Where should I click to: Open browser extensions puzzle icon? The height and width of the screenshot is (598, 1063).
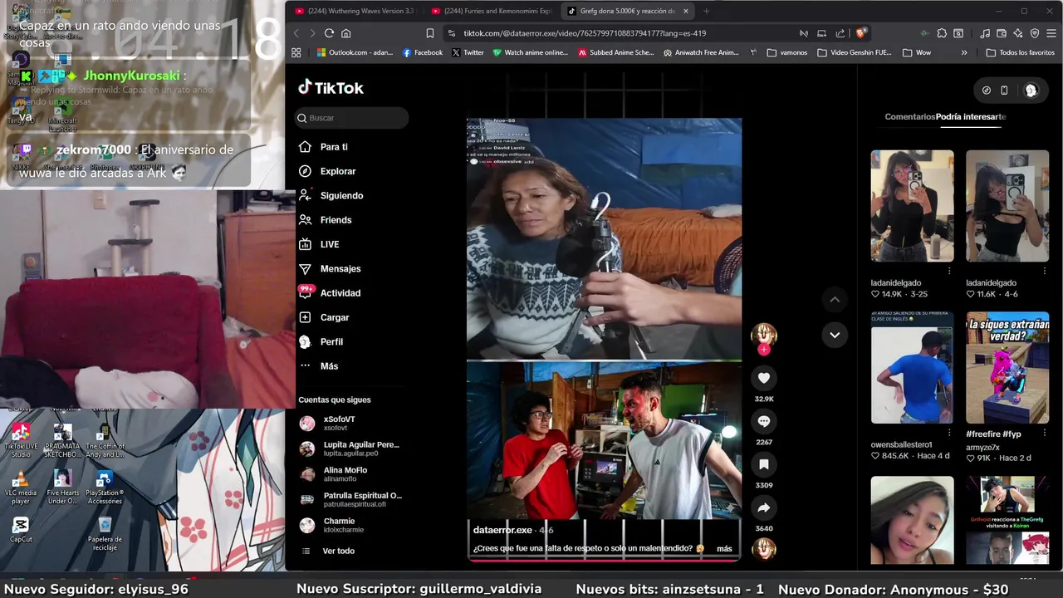coord(942,33)
